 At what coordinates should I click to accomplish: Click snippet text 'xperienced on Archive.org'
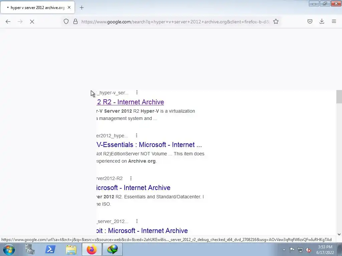coord(127,161)
